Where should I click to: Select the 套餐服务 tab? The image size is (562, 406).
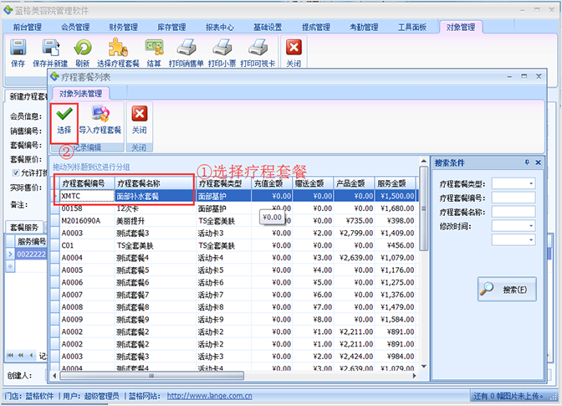coord(24,227)
